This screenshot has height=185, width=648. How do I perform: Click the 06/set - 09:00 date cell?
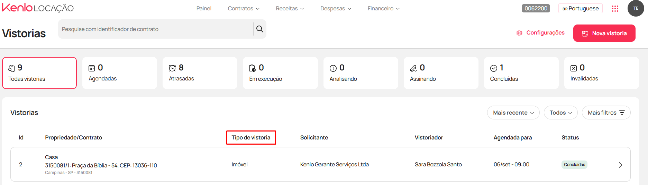[511, 164]
